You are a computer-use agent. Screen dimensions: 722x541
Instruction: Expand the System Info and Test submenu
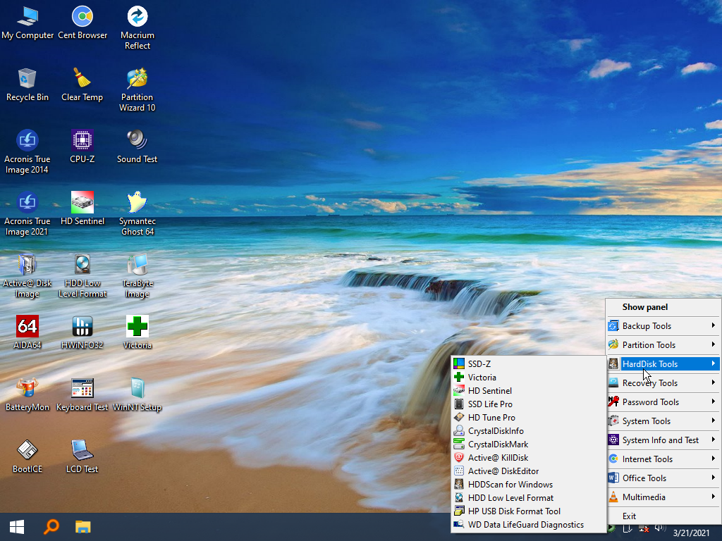[x=663, y=440]
